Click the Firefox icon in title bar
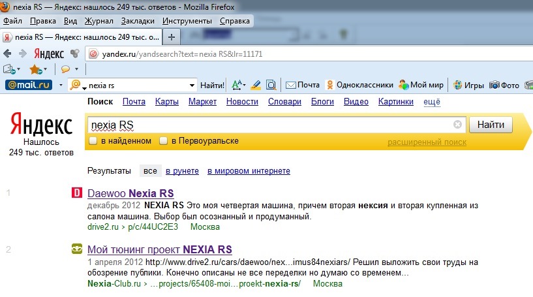The width and height of the screenshot is (533, 297). click(5, 7)
